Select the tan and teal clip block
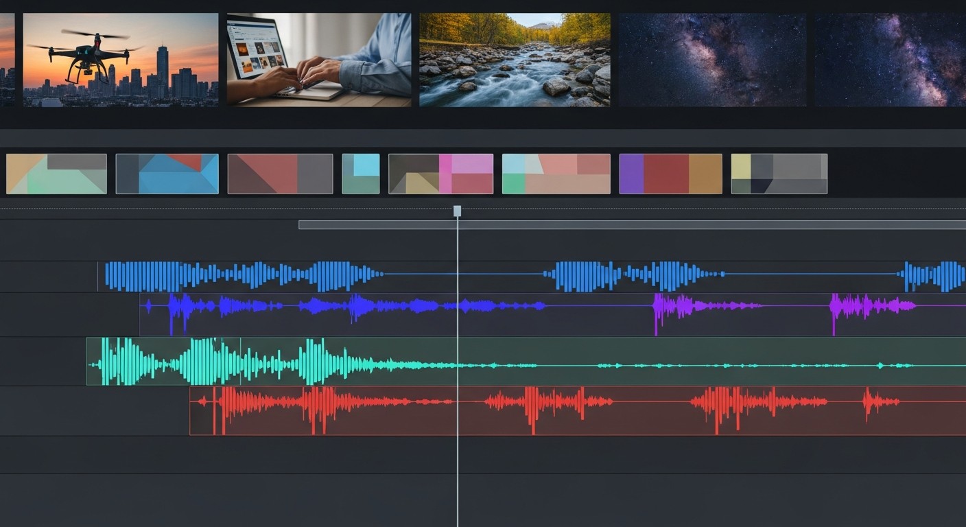 click(x=56, y=174)
